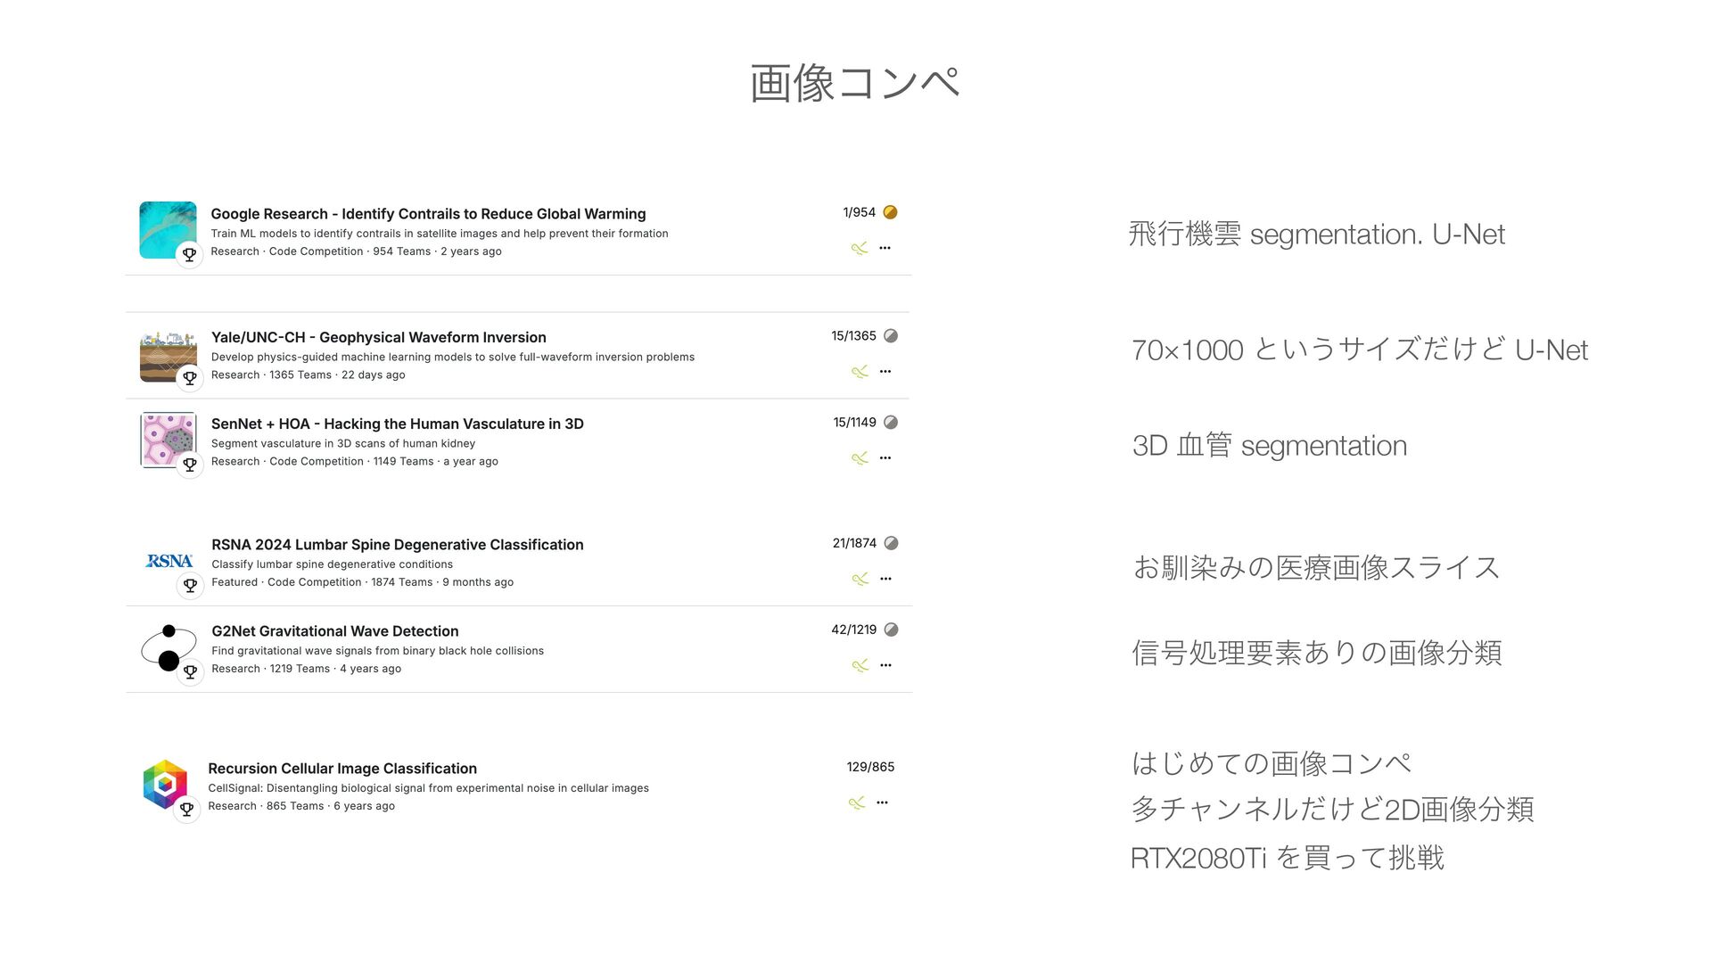Click note '多チャンネルだけど2D画像分類'
Screen dimensions: 1712x963
[1332, 809]
